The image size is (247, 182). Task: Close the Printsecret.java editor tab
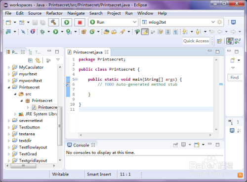(x=107, y=52)
